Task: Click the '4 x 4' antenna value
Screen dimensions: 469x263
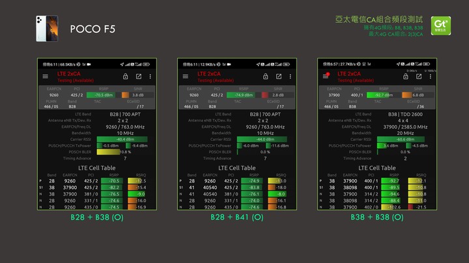Action: coord(403,121)
